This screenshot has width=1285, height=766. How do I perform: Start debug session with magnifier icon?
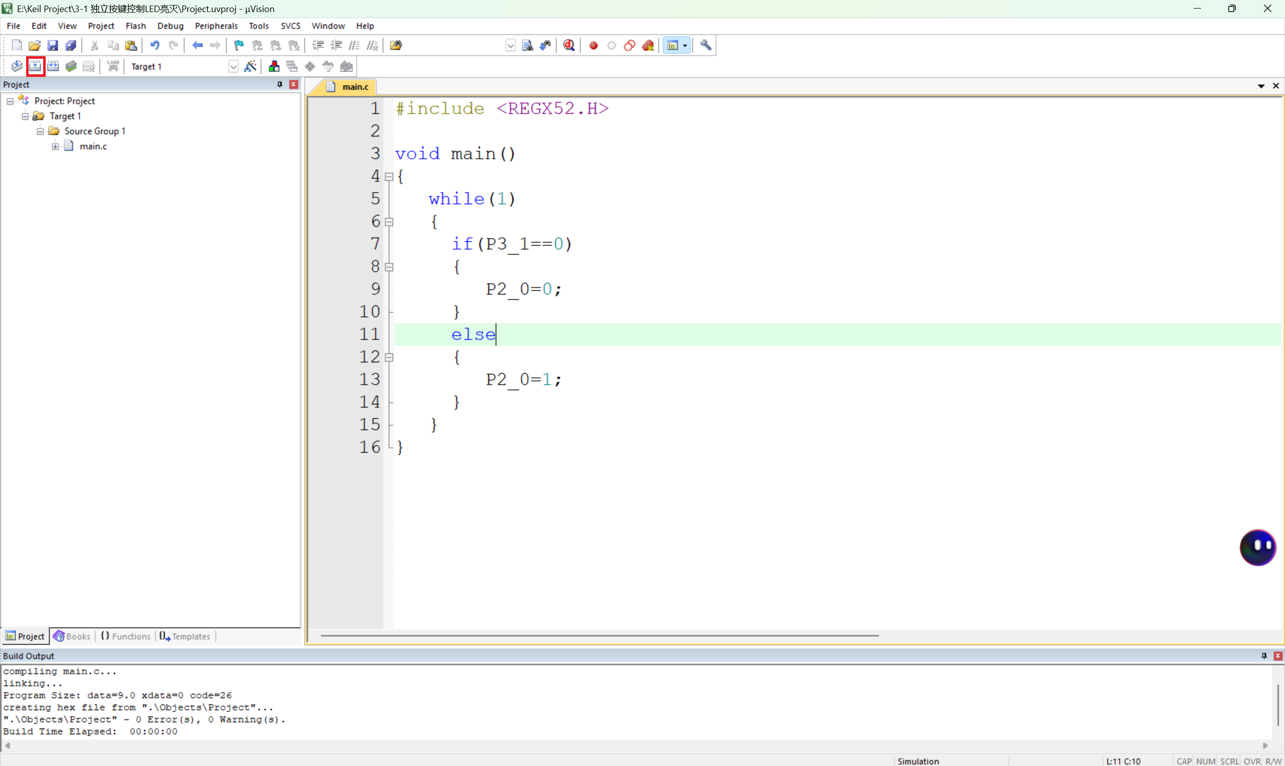tap(569, 45)
